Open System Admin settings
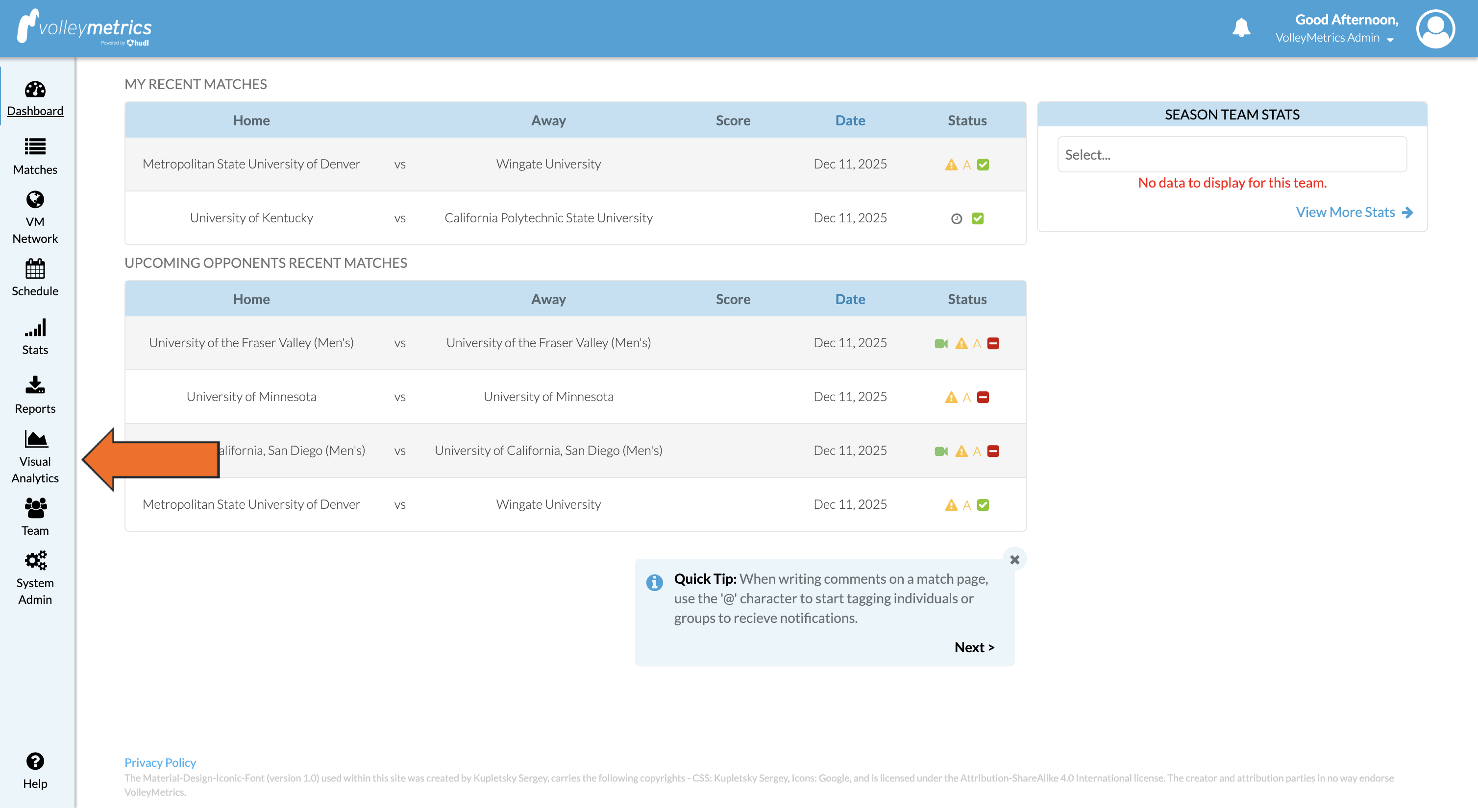The image size is (1478, 808). [x=35, y=578]
